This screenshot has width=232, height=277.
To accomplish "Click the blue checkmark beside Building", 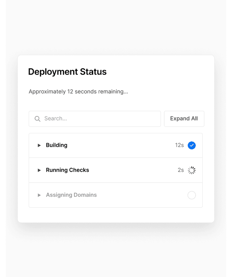I will 192,145.
